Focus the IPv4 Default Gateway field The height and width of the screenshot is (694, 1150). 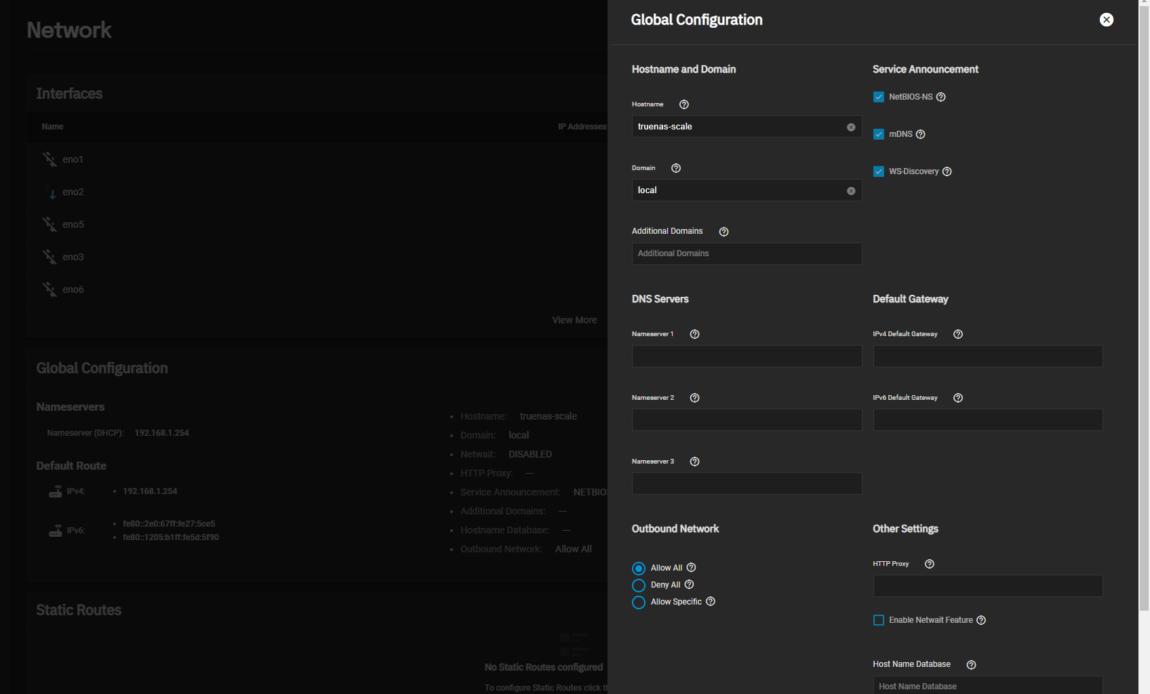[x=988, y=356]
